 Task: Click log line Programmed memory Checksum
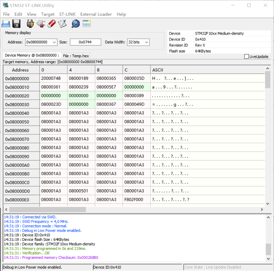tap(51, 257)
